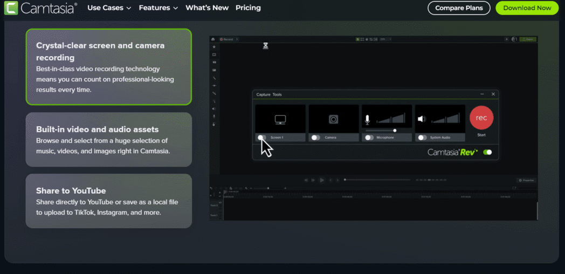Adjust the timeline zoom slider

click(x=268, y=188)
